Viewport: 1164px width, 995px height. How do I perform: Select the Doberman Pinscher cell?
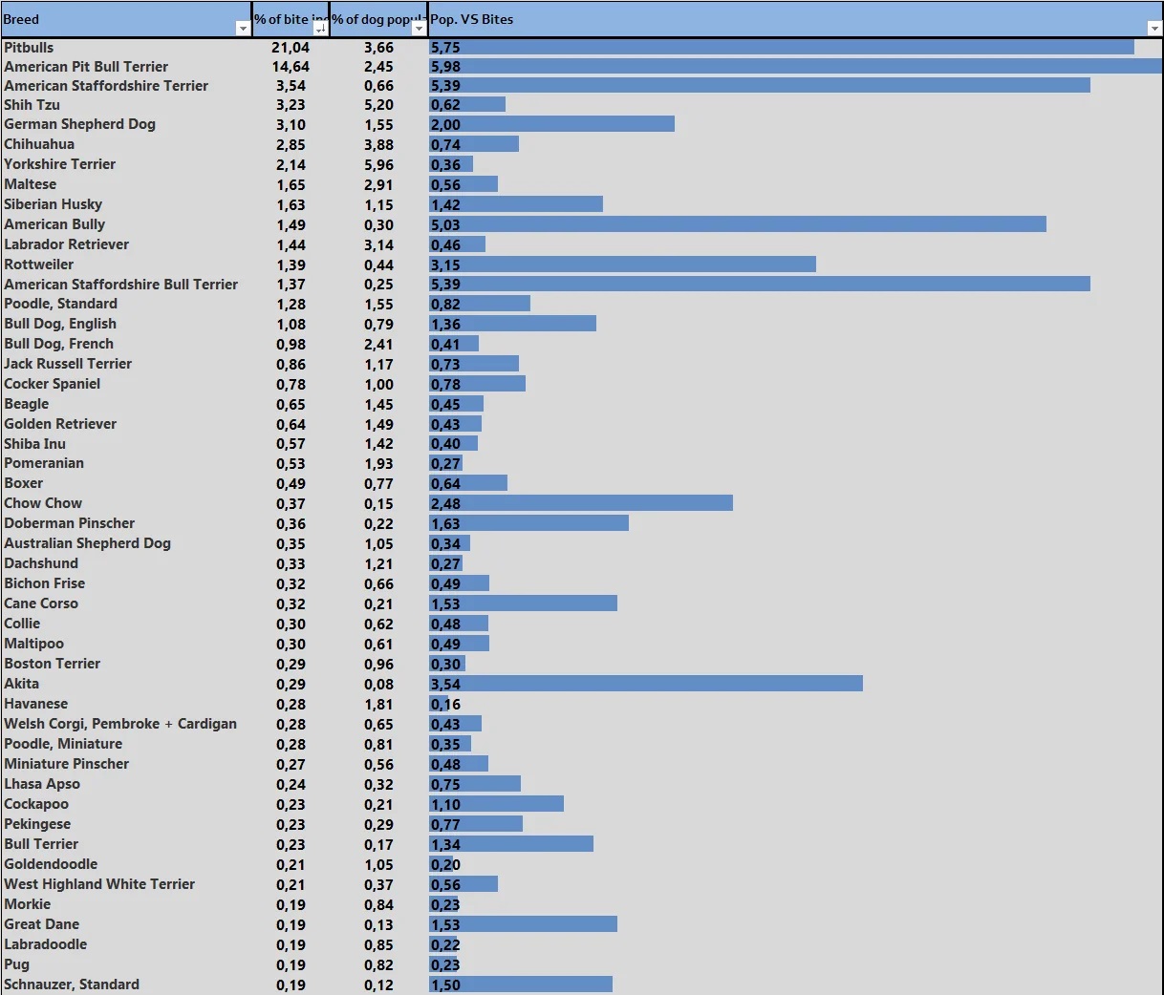click(x=69, y=523)
